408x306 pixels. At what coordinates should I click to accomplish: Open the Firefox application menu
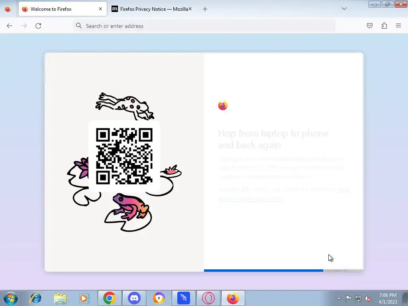(398, 25)
